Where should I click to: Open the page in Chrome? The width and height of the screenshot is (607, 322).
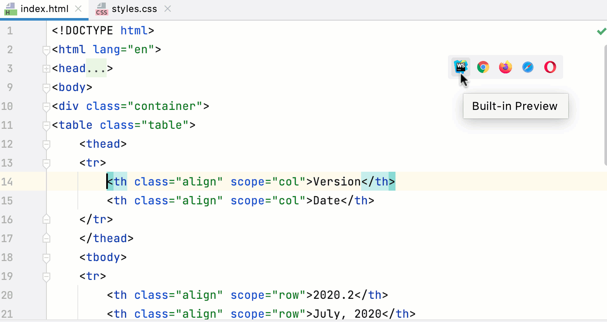(x=483, y=67)
